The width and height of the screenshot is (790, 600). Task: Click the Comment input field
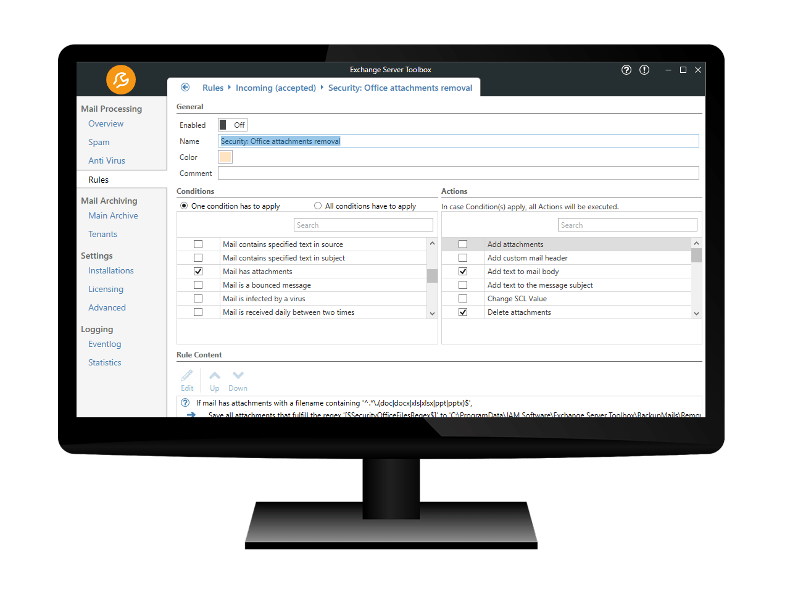click(459, 173)
